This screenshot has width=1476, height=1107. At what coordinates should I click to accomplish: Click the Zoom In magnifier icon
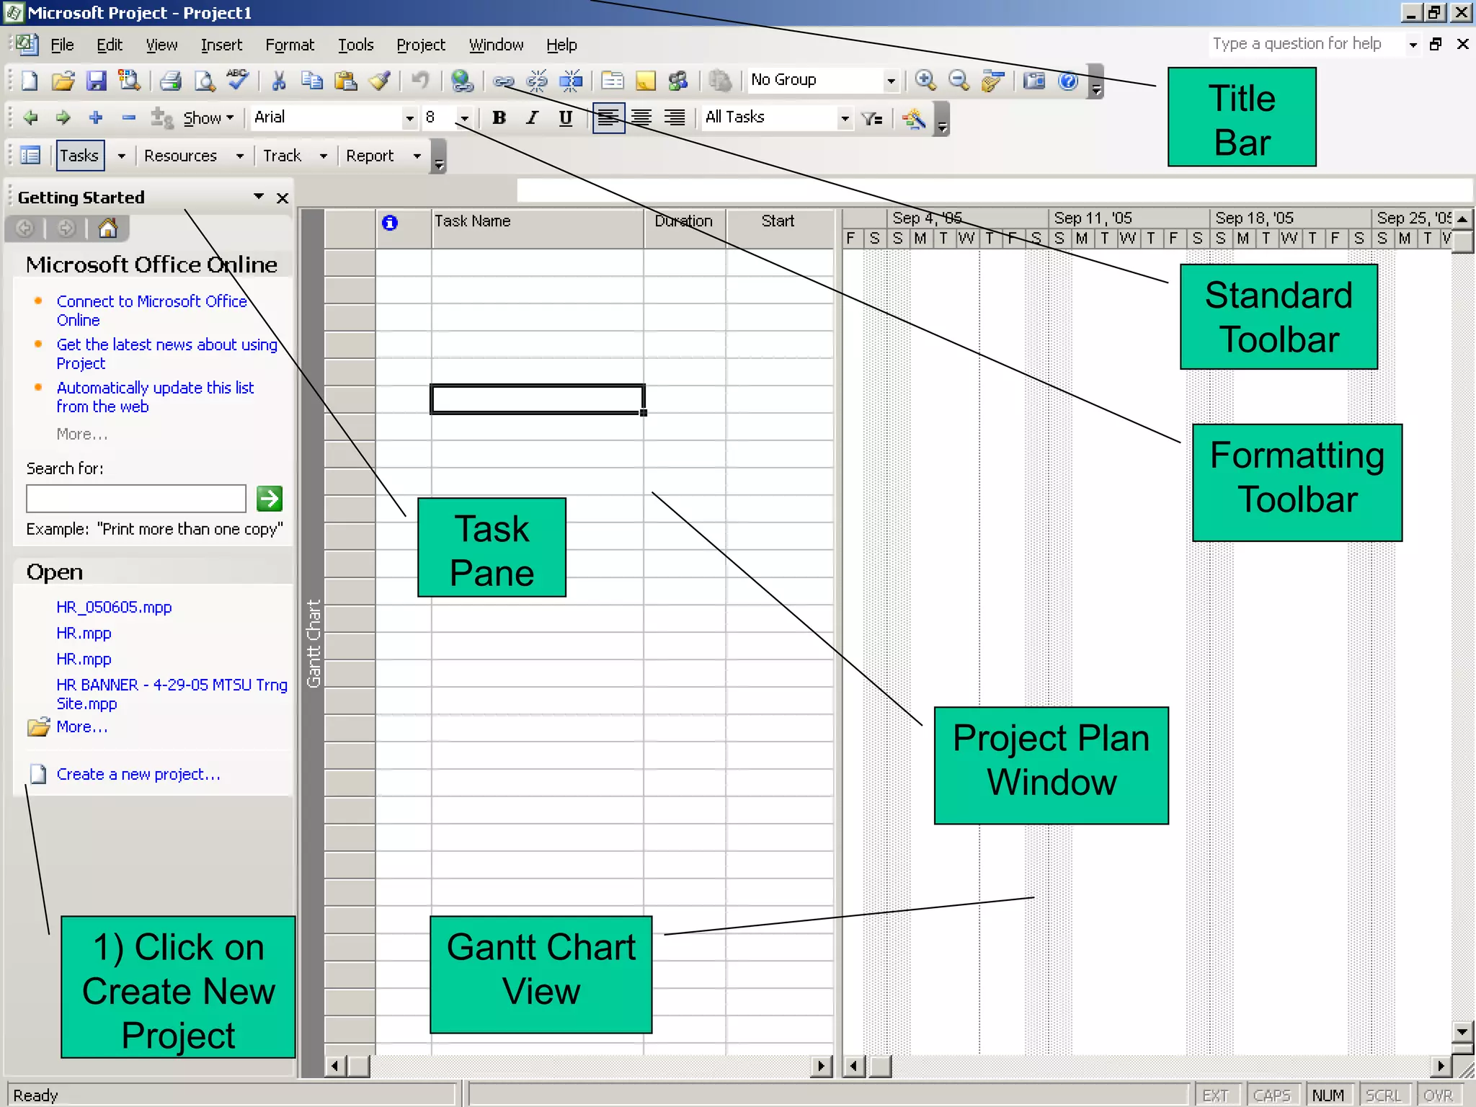click(925, 81)
